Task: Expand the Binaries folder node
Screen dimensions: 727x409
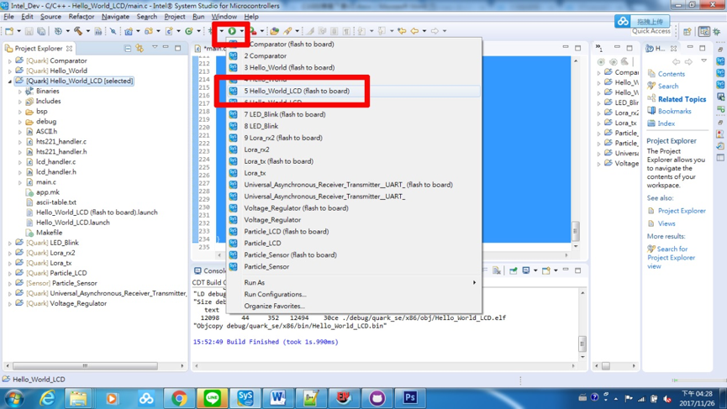Action: click(20, 92)
